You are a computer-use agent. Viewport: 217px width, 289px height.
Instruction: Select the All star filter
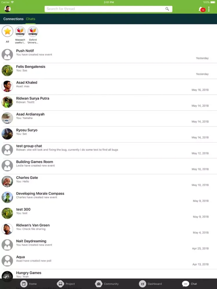pyautogui.click(x=8, y=32)
